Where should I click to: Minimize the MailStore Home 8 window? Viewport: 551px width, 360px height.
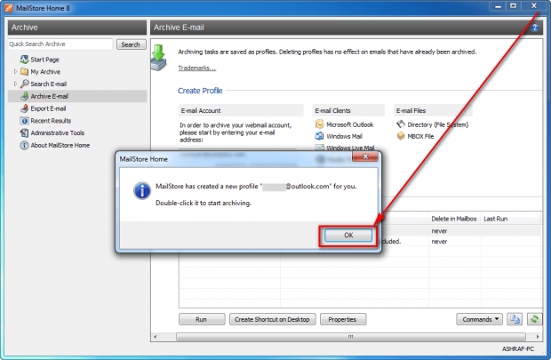tap(499, 6)
